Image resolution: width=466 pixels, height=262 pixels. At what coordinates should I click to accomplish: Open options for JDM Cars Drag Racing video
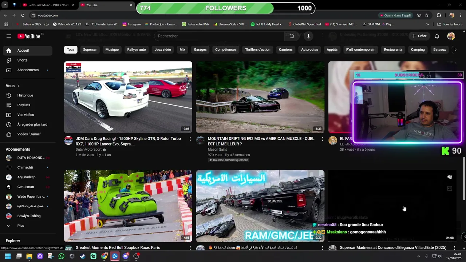(190, 139)
